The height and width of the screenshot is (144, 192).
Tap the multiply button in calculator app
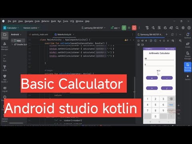[x=152, y=88]
